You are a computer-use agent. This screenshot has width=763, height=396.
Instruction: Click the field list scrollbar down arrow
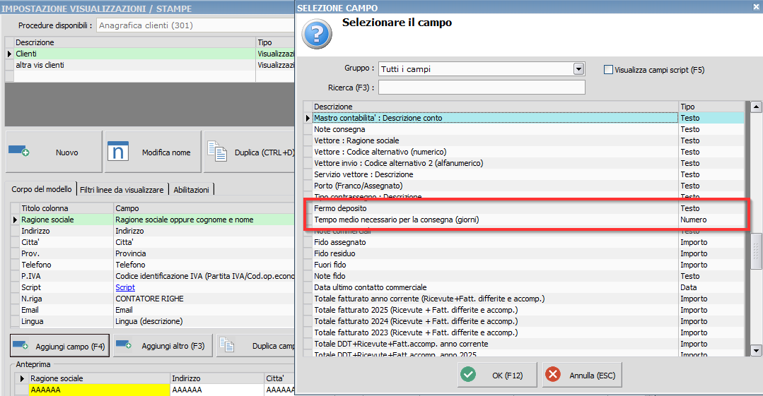[x=756, y=350]
